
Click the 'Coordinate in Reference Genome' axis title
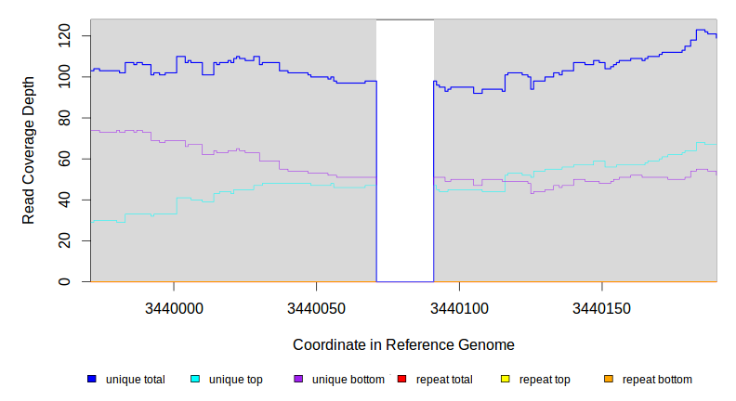pos(403,344)
